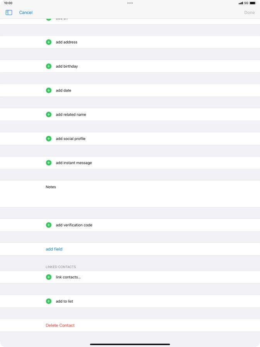Tap the add birthday text label

pyautogui.click(x=67, y=66)
